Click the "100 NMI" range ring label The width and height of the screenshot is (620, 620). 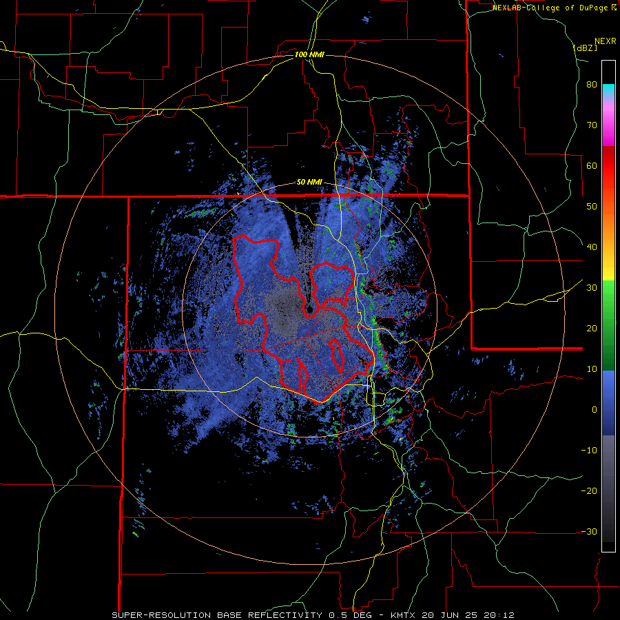tap(309, 54)
